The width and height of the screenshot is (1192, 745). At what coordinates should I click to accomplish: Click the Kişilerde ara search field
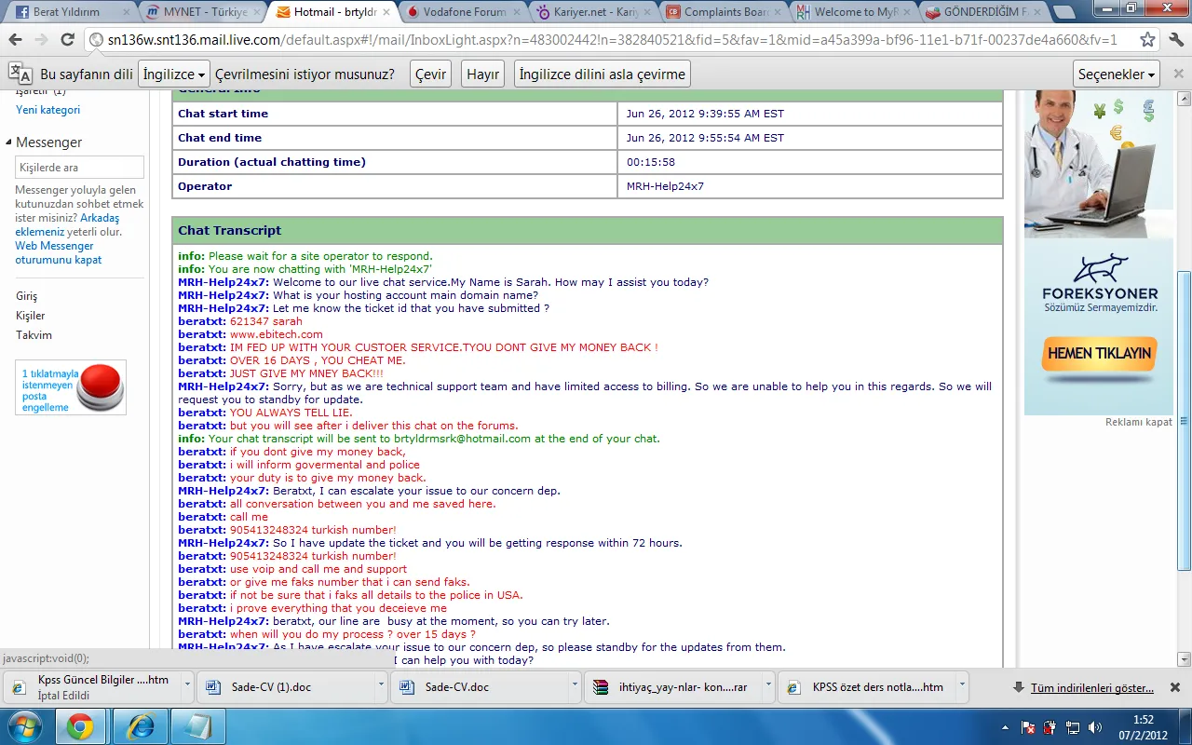click(x=79, y=168)
